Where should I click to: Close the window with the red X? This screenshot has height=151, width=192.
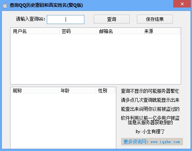(x=182, y=4)
